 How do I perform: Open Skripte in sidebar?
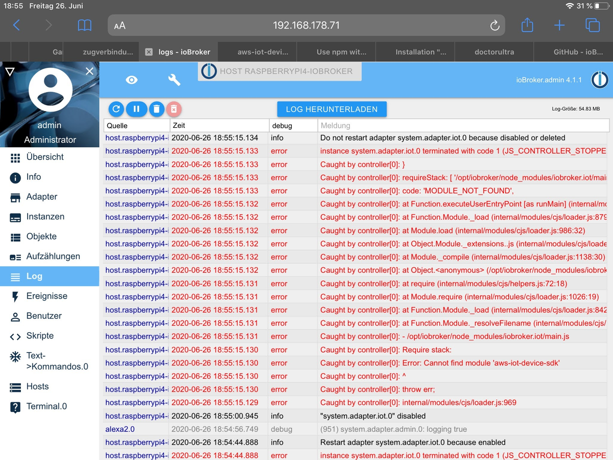pos(50,336)
